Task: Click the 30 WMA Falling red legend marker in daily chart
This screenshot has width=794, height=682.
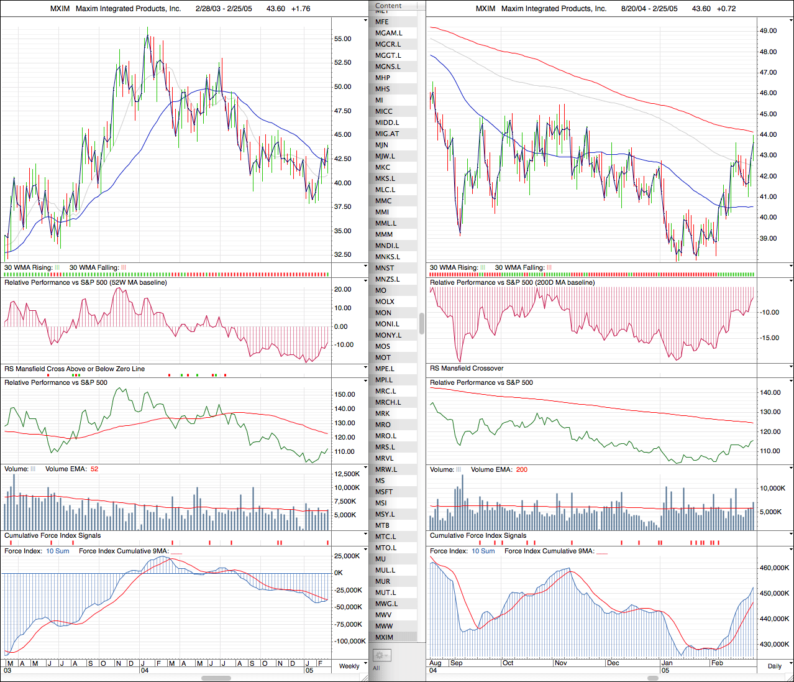Action: [549, 267]
